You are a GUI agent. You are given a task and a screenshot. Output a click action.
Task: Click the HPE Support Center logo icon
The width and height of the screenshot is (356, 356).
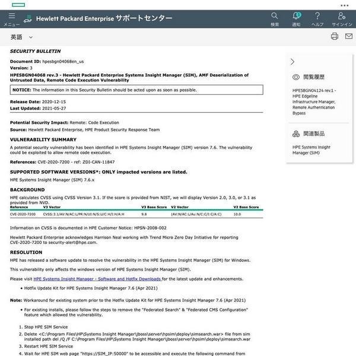coord(28,18)
